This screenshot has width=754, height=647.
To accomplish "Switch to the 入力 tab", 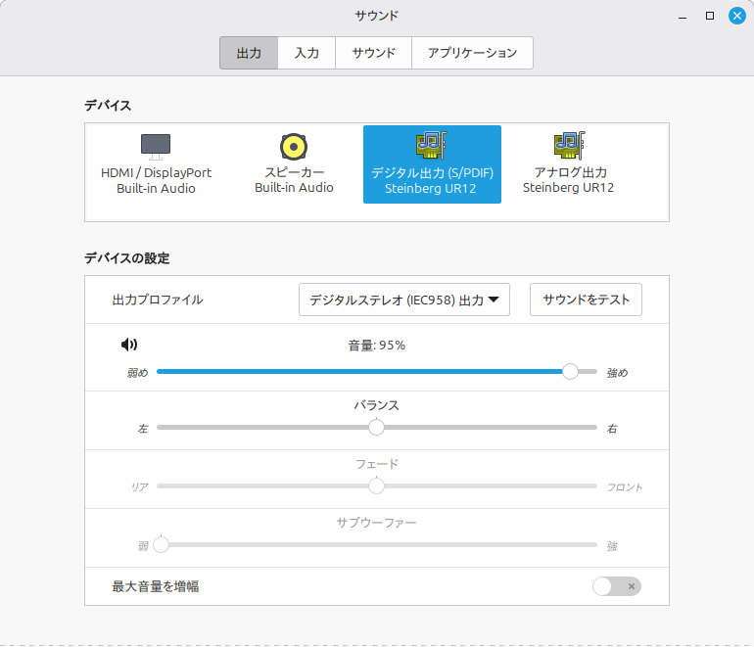I will (306, 53).
